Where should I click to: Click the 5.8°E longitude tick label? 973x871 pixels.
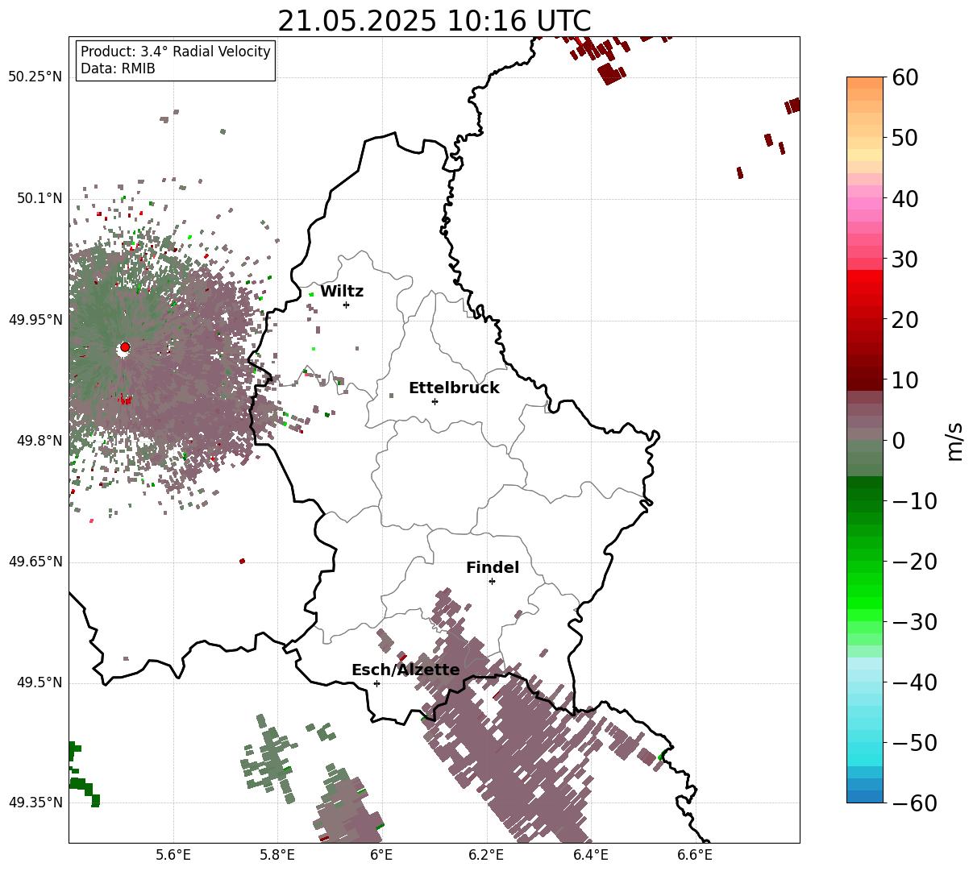(x=277, y=855)
